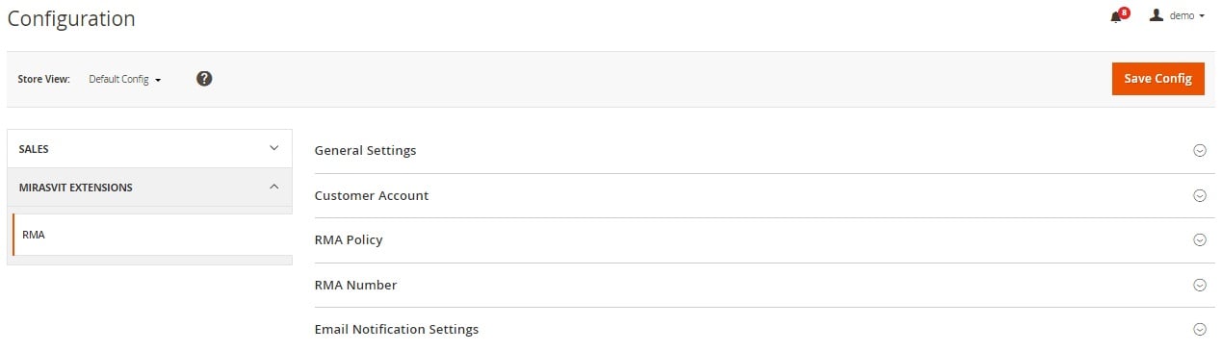
Task: Select the RMA menu item
Action: click(x=152, y=235)
